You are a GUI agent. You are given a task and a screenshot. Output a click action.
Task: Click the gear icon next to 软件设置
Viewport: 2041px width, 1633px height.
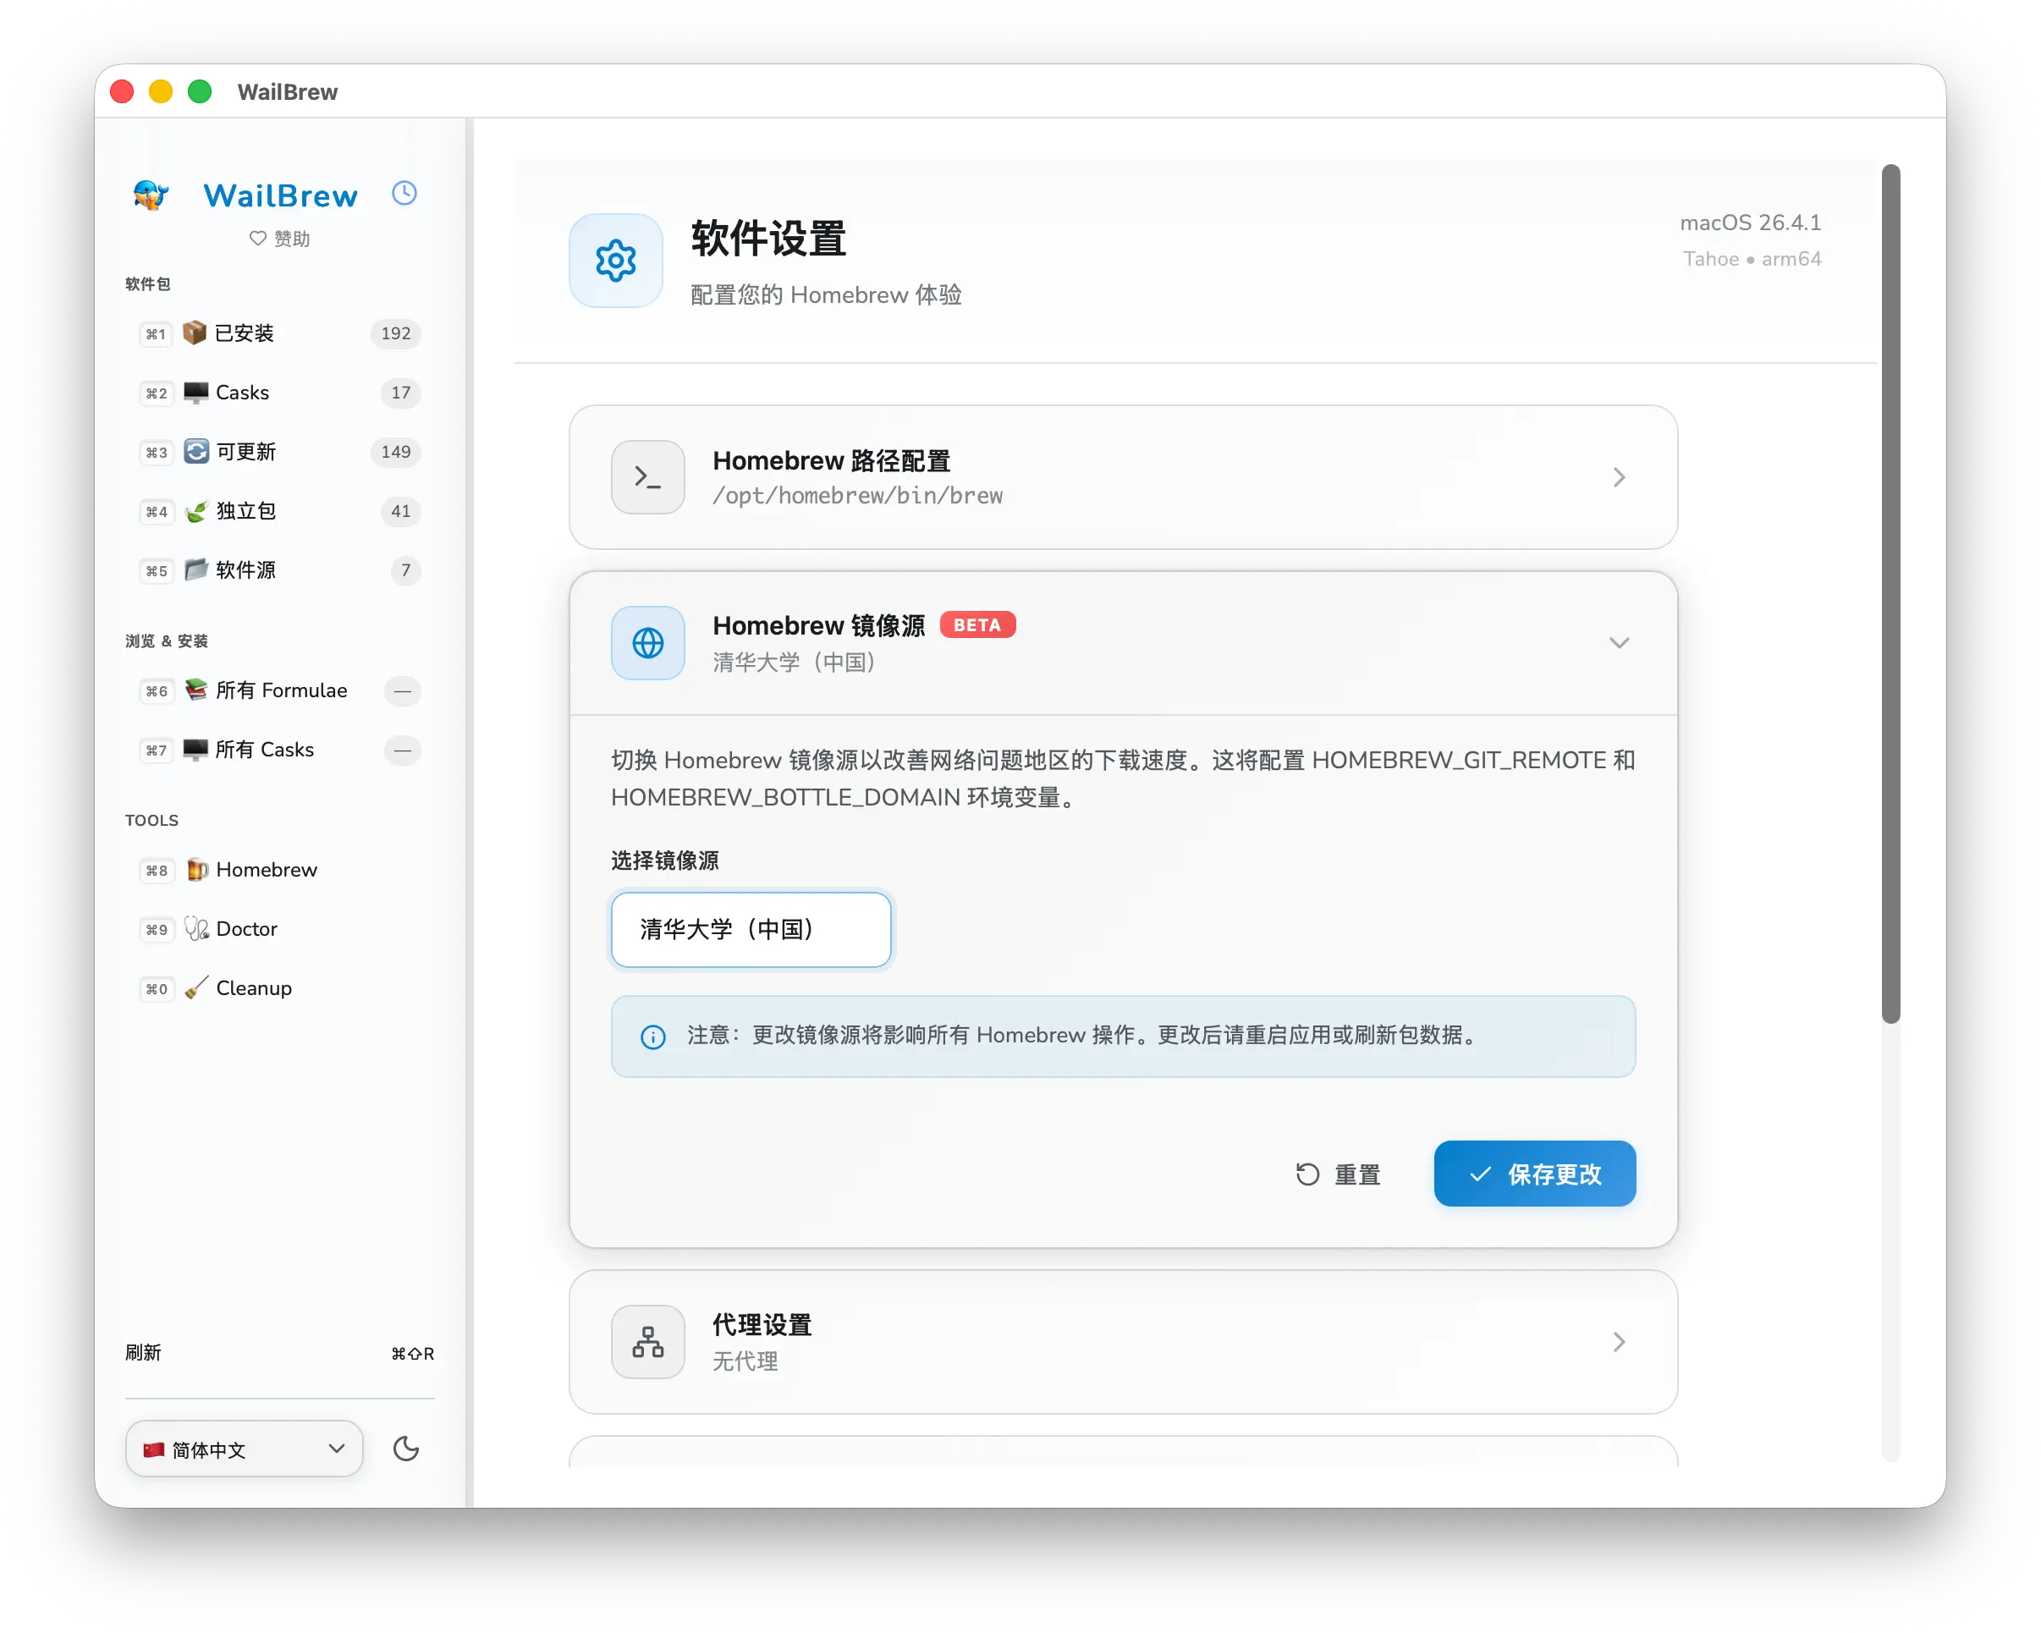[x=615, y=261]
